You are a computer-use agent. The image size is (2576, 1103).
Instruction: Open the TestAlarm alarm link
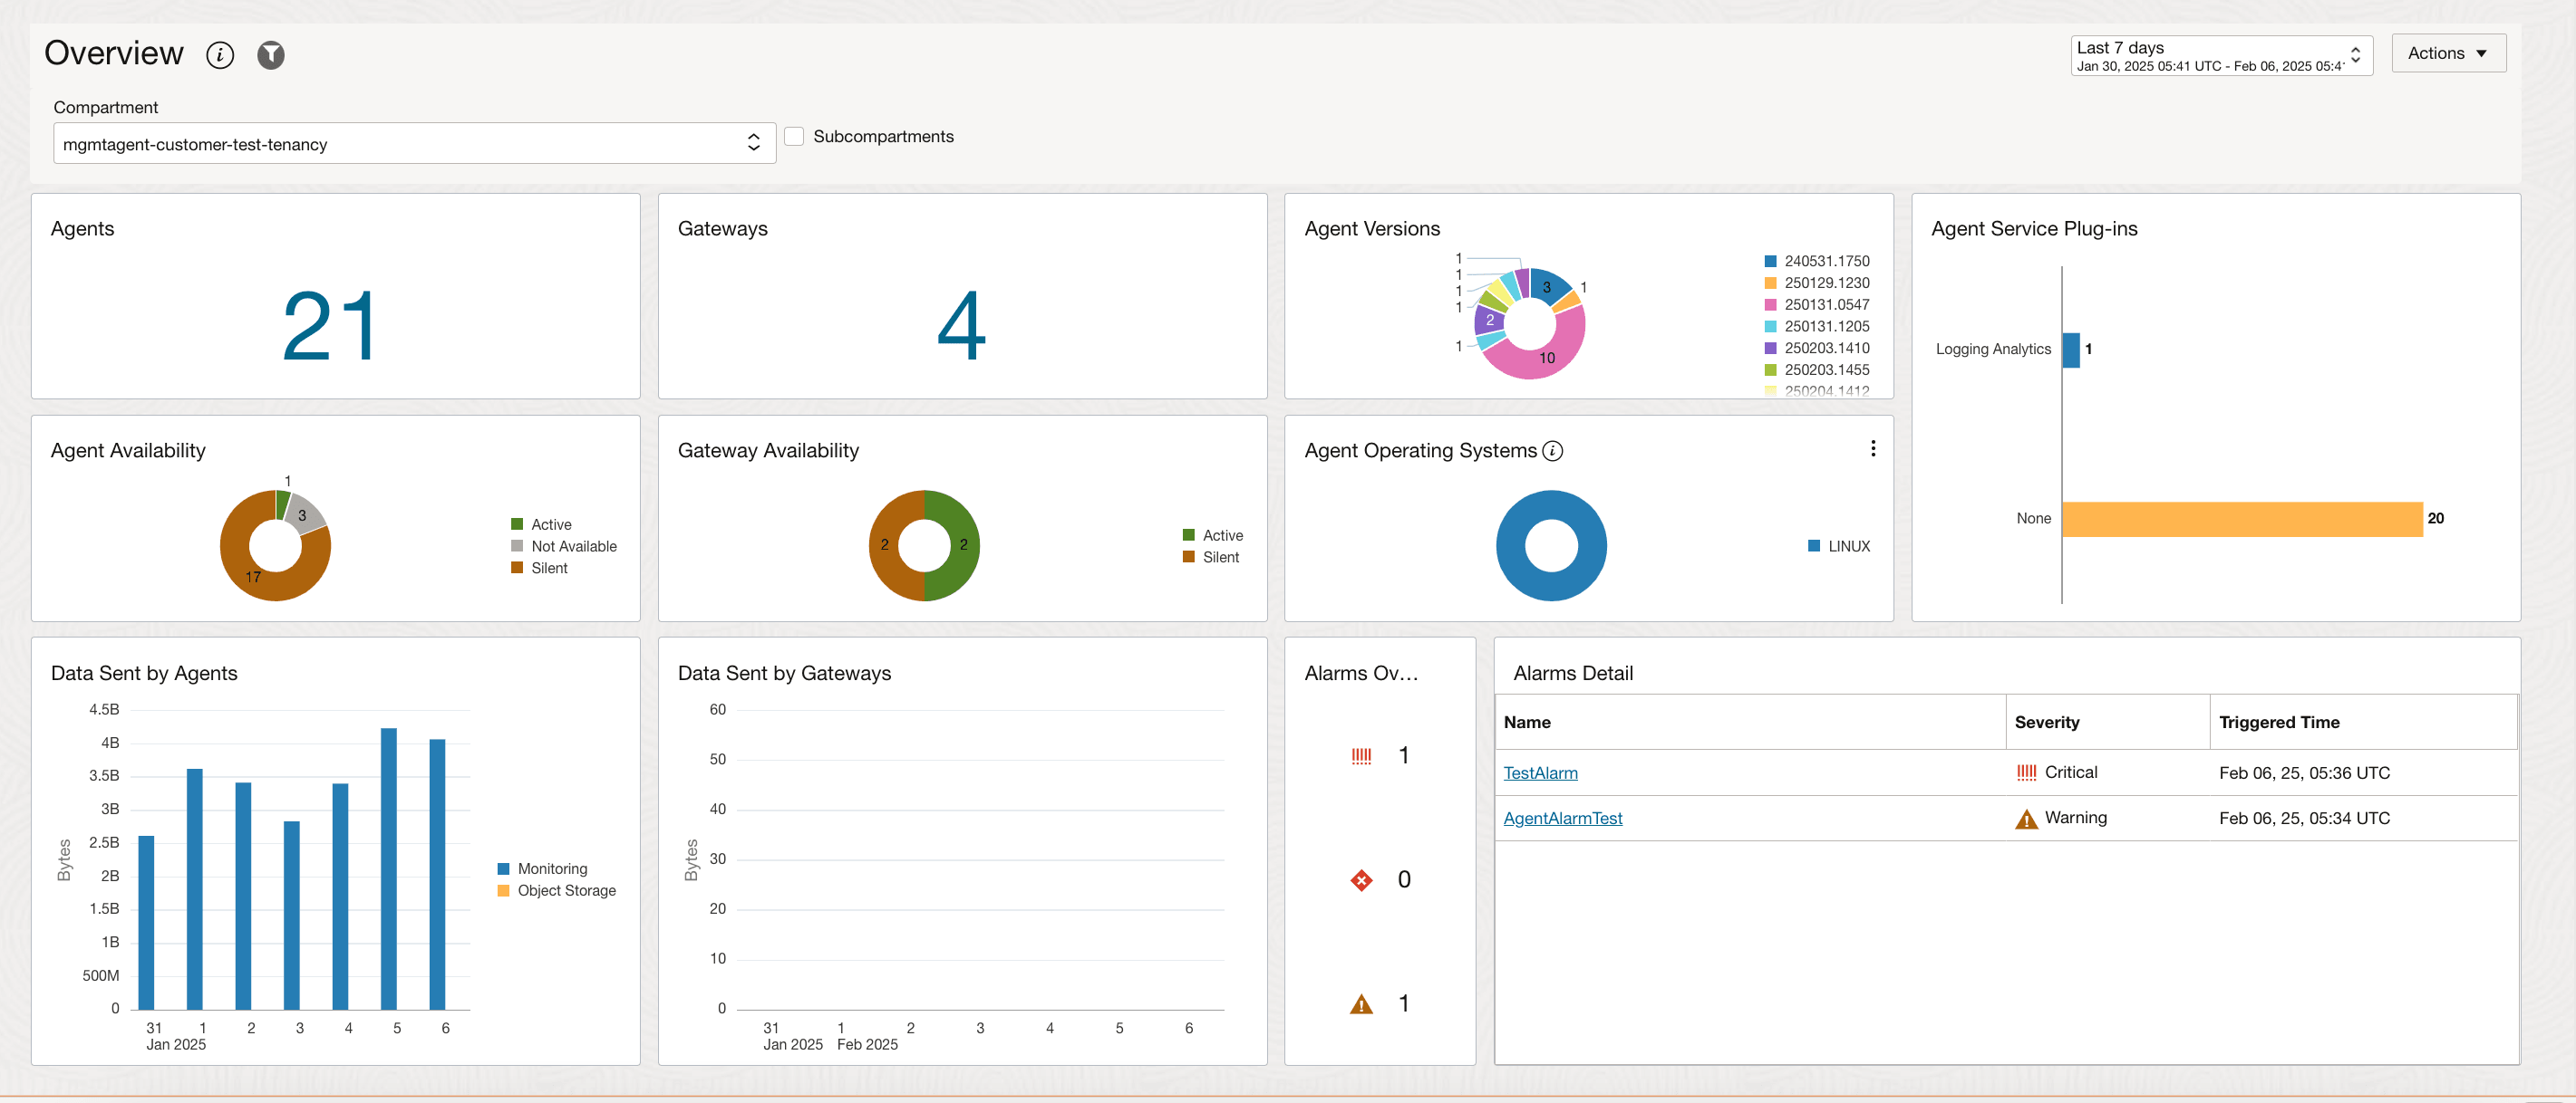pos(1540,772)
